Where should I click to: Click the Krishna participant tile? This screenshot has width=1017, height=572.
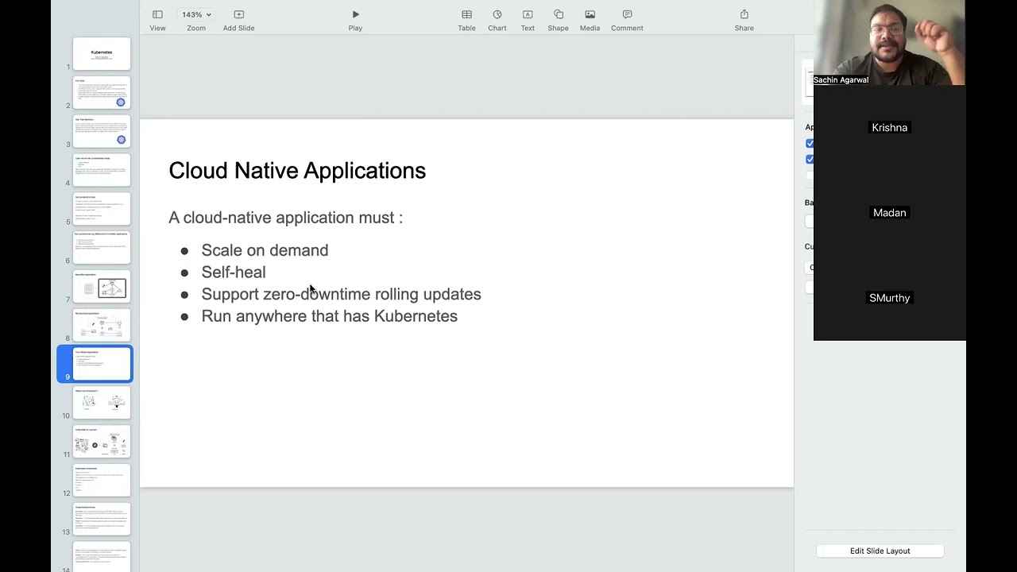pos(889,128)
